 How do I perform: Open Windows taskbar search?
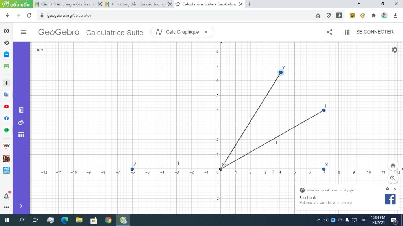[x=21, y=220]
